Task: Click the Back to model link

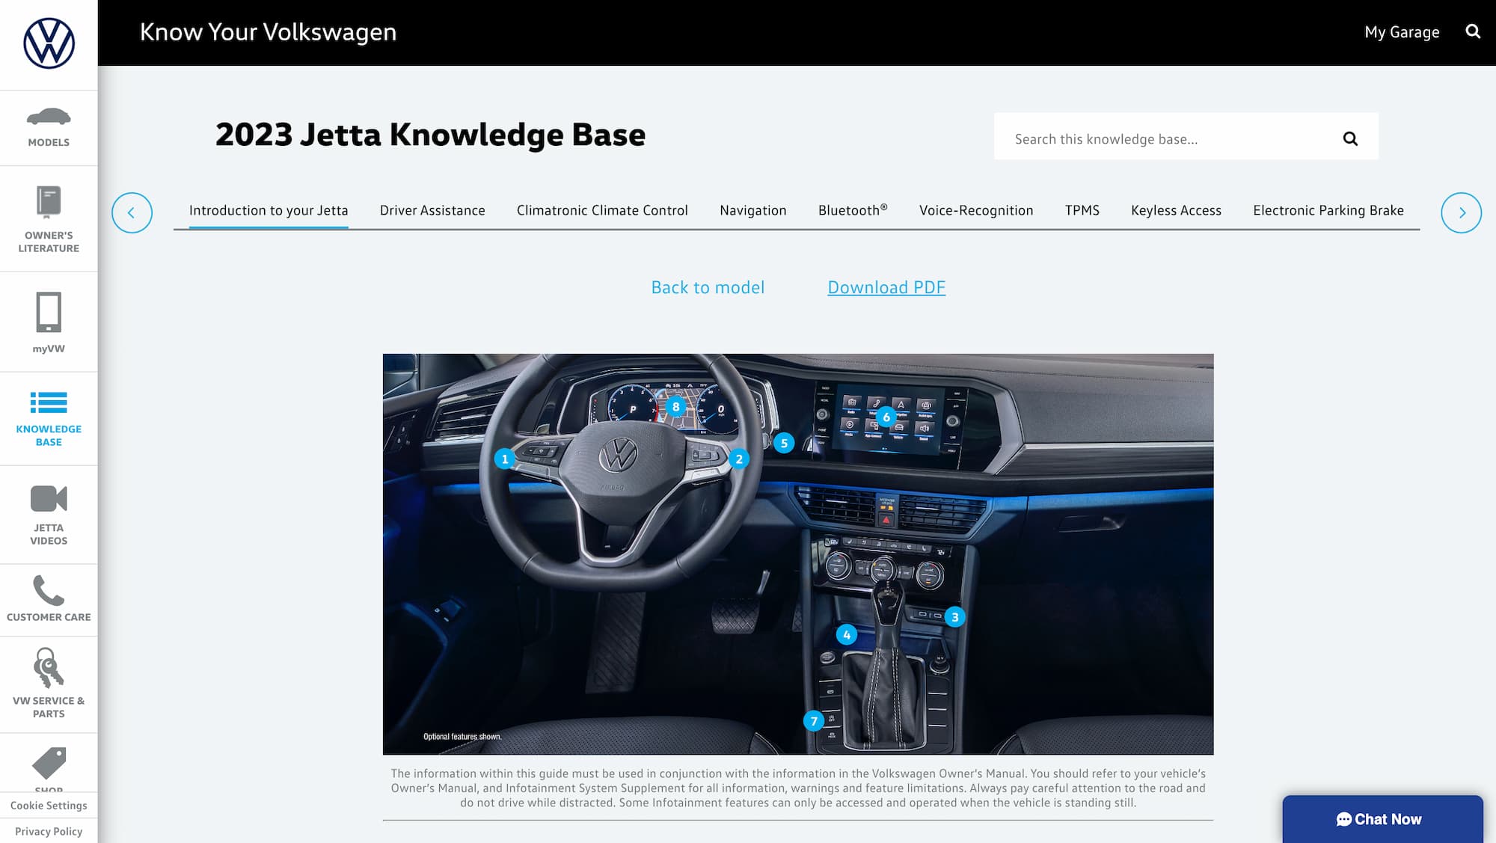Action: coord(708,288)
